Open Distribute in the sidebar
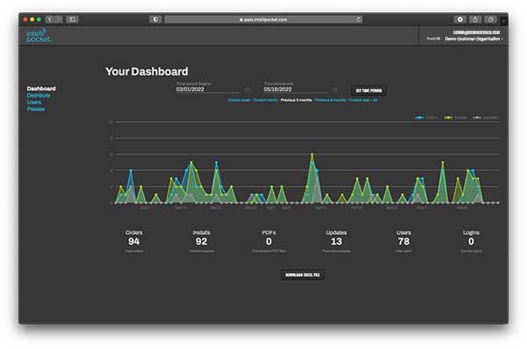 [x=39, y=96]
